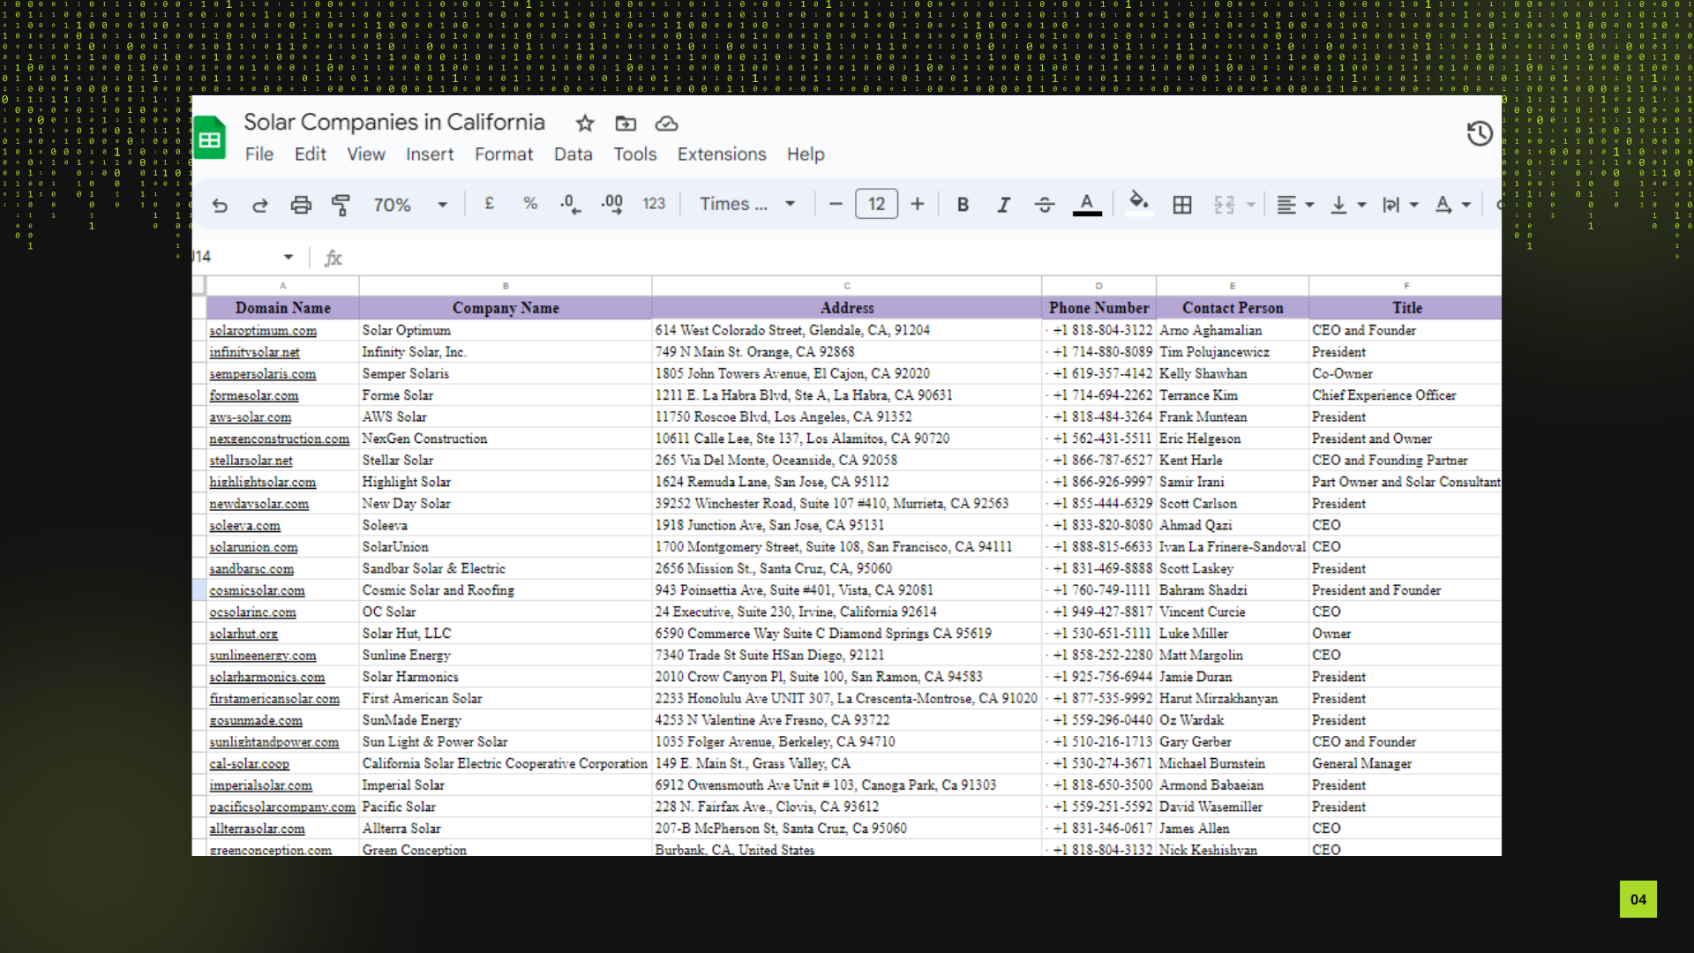Open the sempersolaris.com link
This screenshot has height=953, width=1694.
[262, 374]
